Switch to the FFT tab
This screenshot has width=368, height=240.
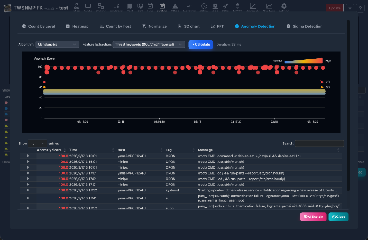tap(217, 26)
